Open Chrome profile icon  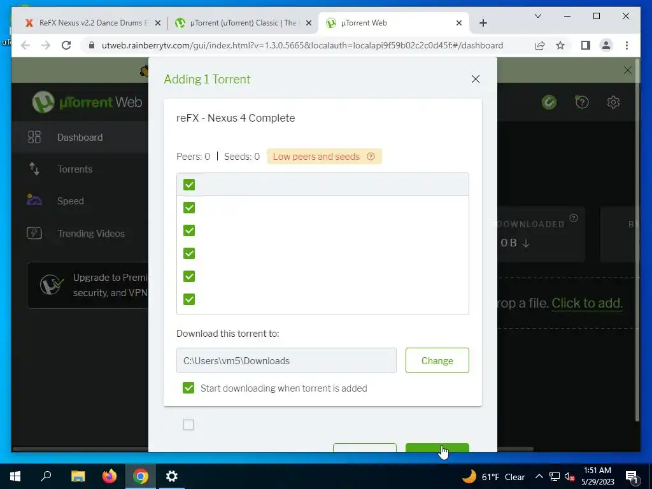[606, 45]
